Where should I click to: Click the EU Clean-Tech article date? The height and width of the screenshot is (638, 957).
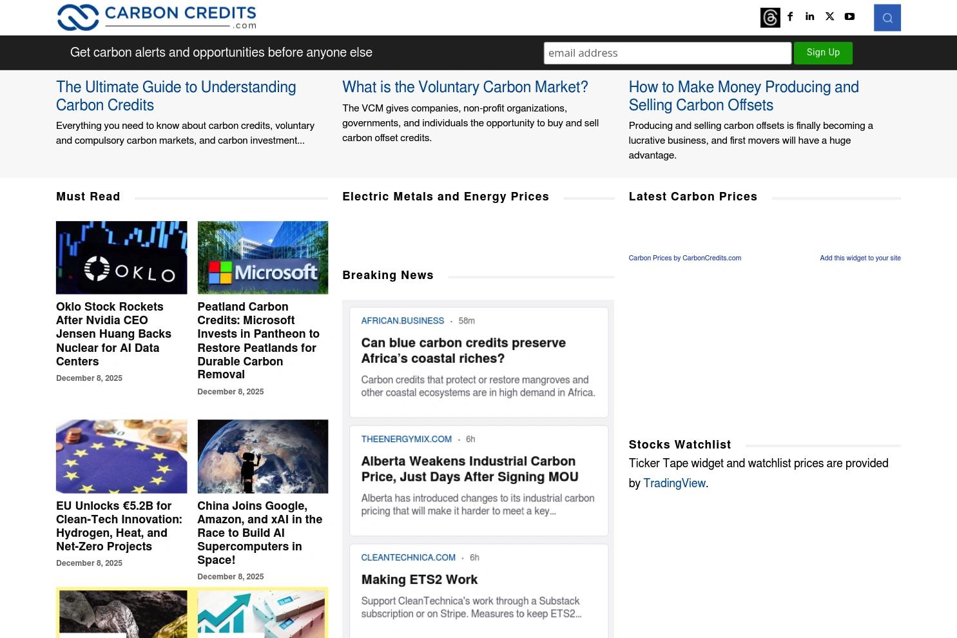89,563
